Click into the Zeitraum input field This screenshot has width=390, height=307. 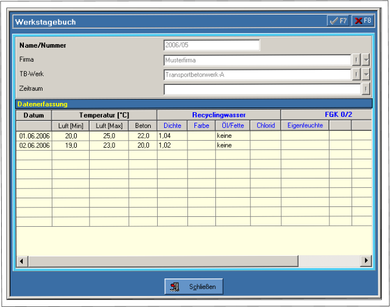pyautogui.click(x=262, y=90)
